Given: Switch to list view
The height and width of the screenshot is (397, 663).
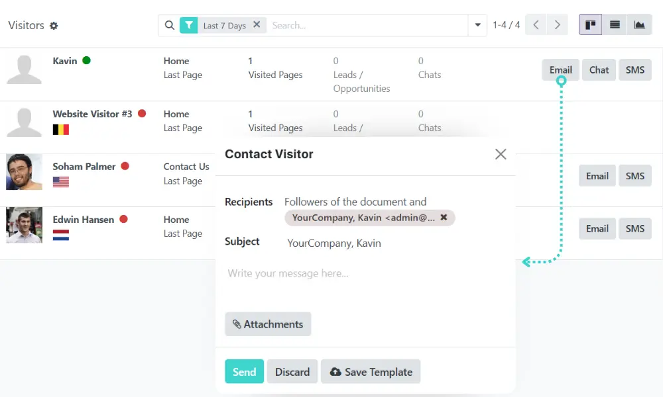Looking at the screenshot, I should (x=615, y=25).
